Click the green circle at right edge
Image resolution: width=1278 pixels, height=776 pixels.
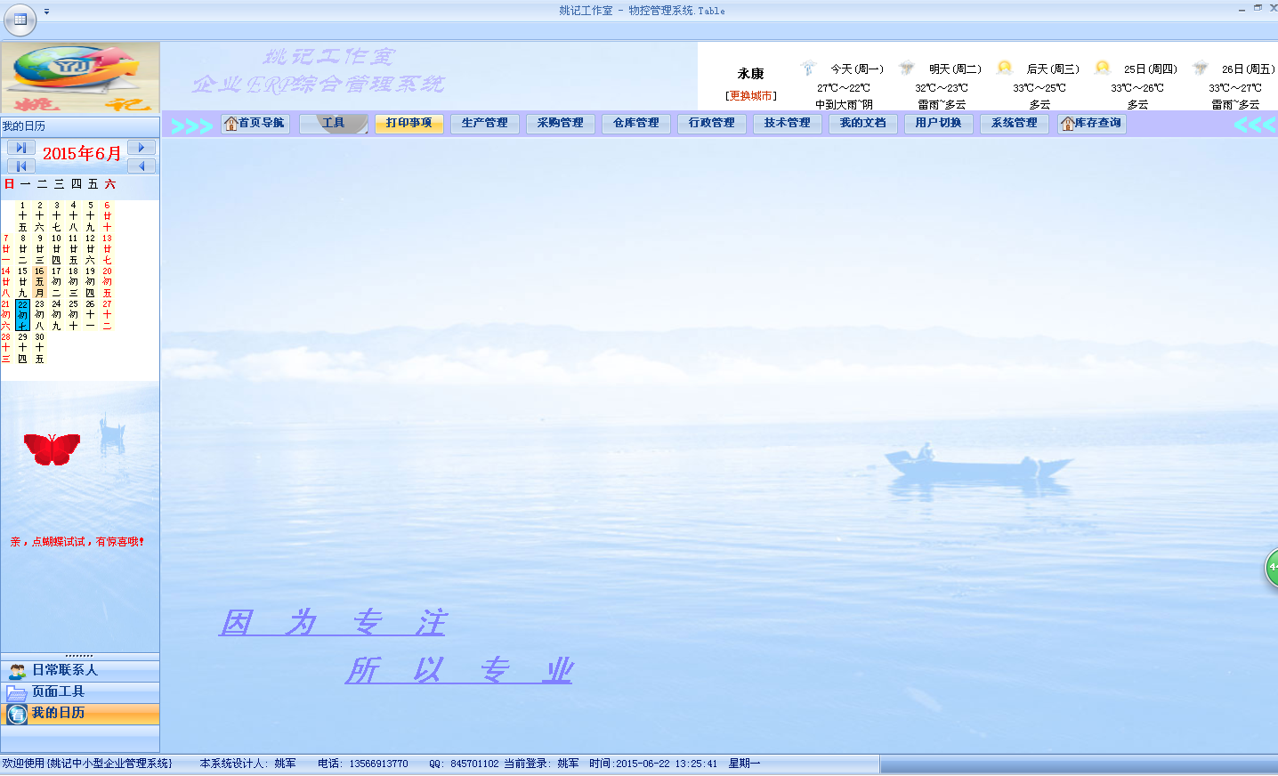(1272, 568)
